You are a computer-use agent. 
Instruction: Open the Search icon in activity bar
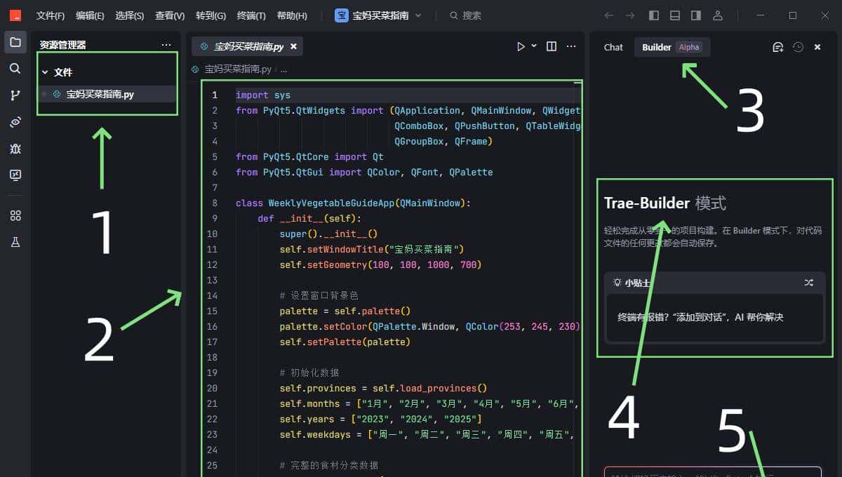pos(15,69)
